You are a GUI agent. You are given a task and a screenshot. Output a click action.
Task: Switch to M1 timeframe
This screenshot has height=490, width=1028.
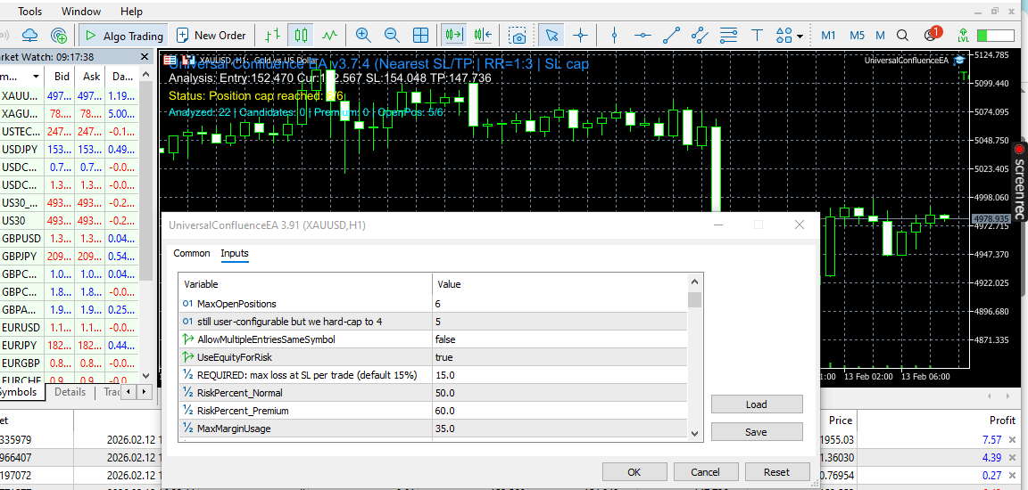pyautogui.click(x=829, y=36)
